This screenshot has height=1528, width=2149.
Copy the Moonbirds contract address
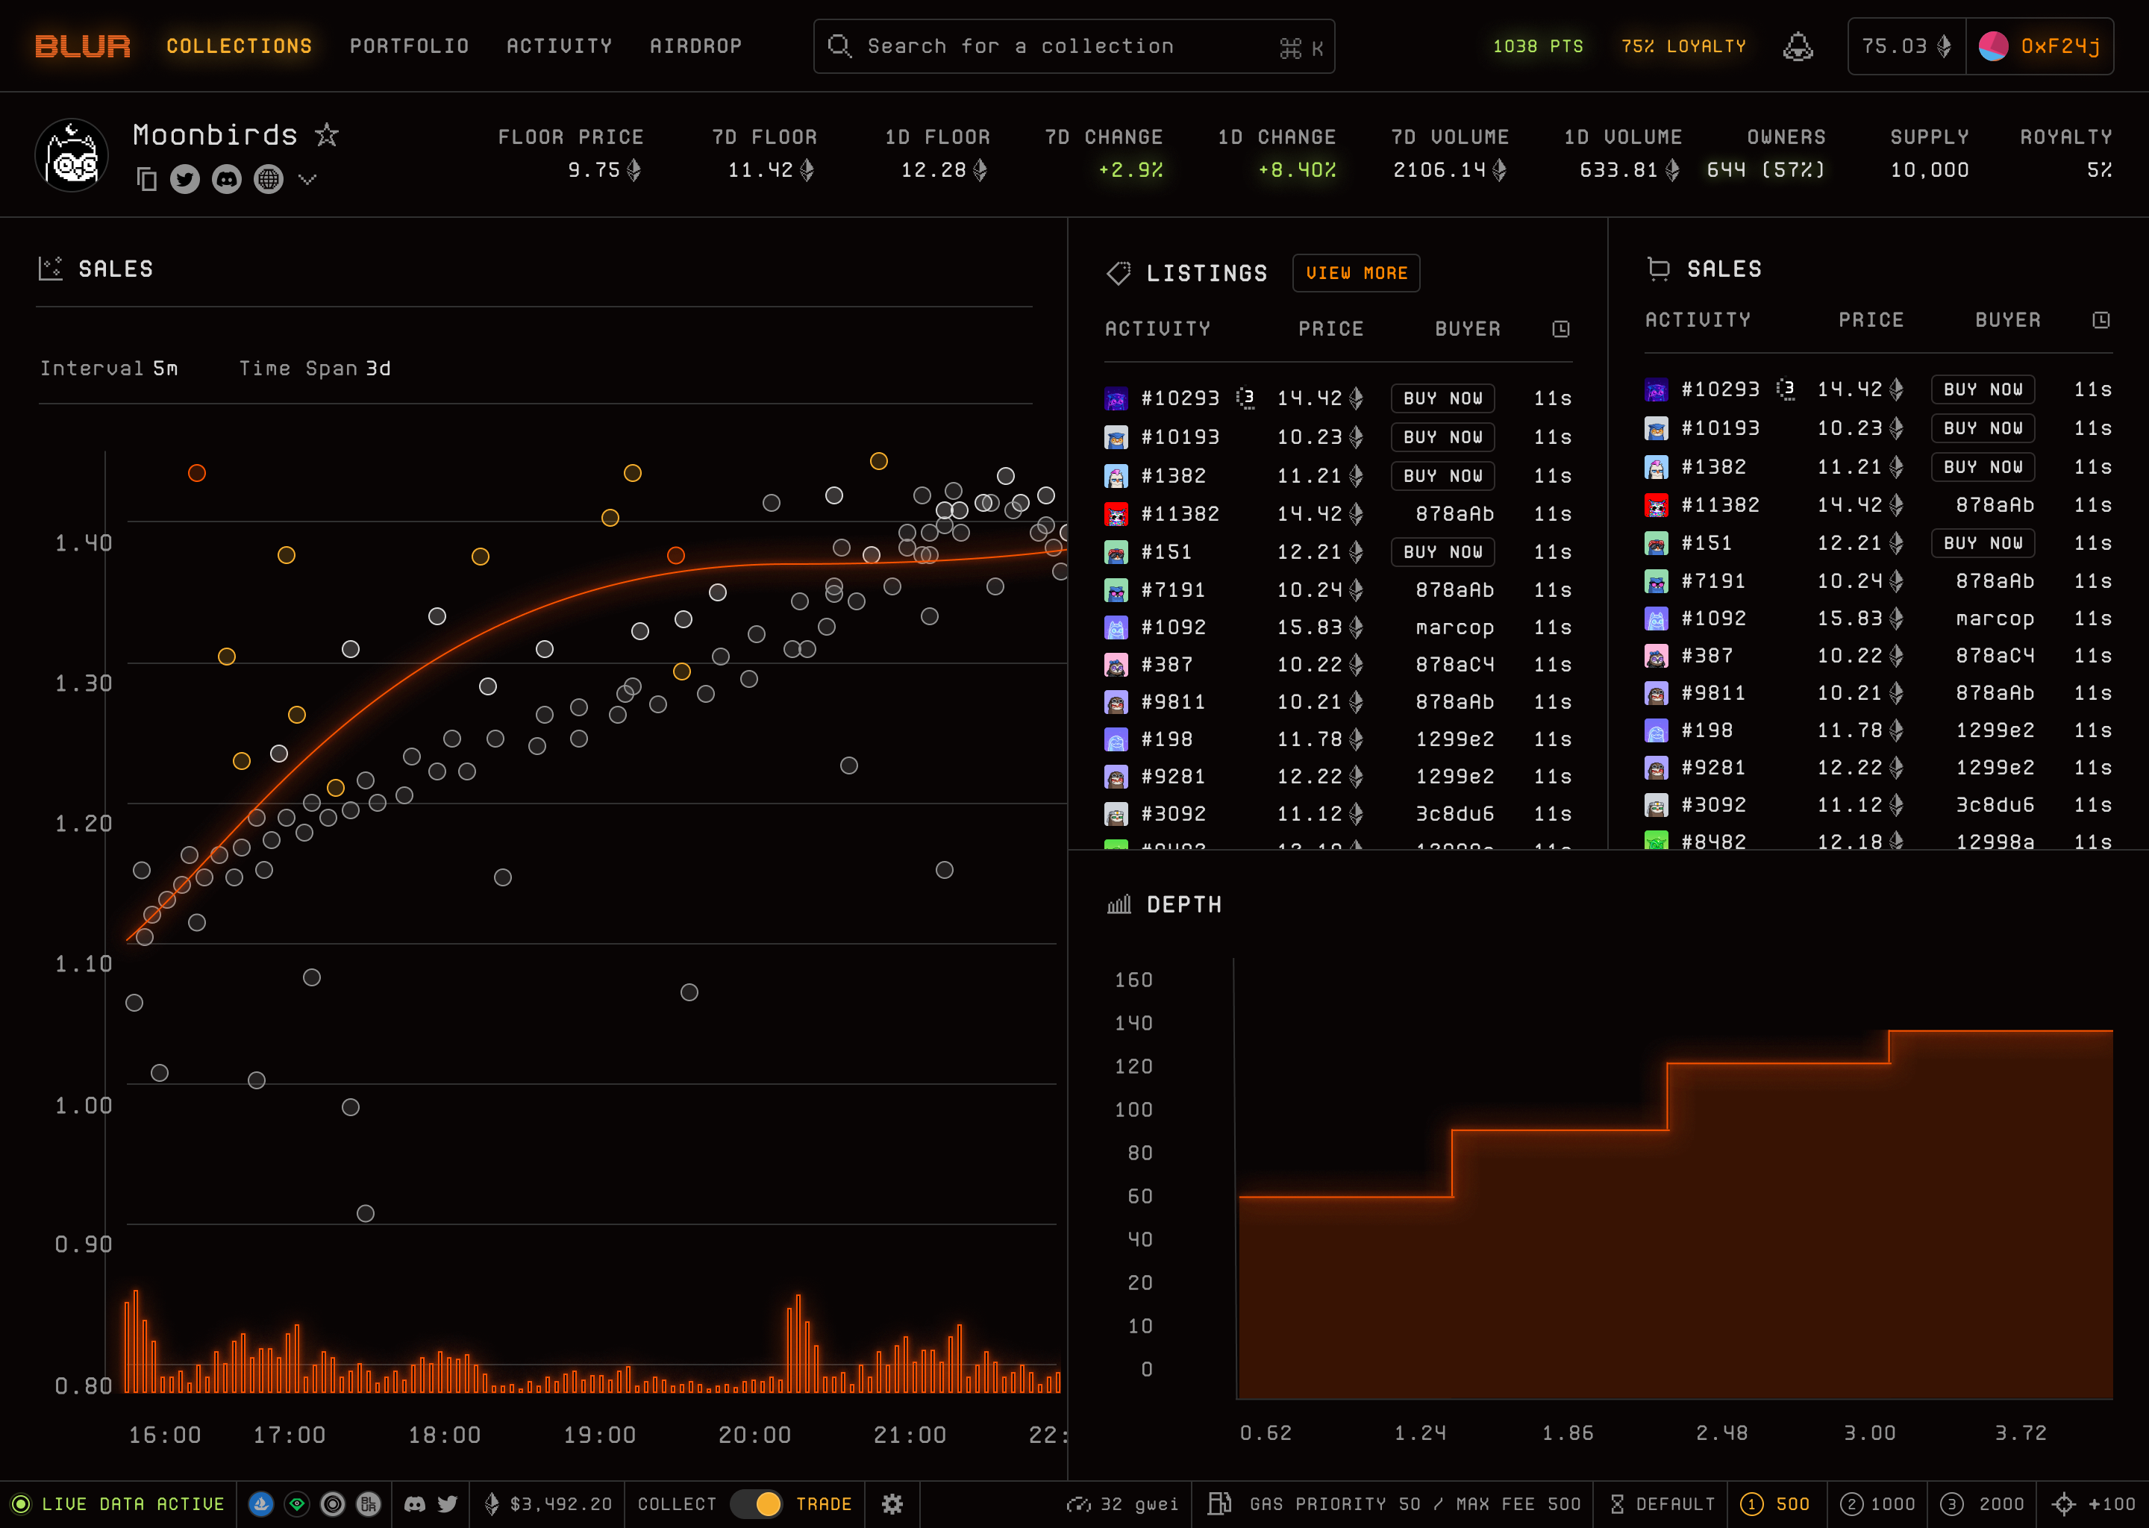[146, 179]
